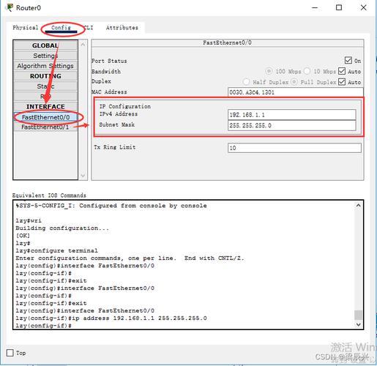Image resolution: width=377 pixels, height=366 pixels.
Task: Click sidebar scroll down arrow
Action: [83, 176]
